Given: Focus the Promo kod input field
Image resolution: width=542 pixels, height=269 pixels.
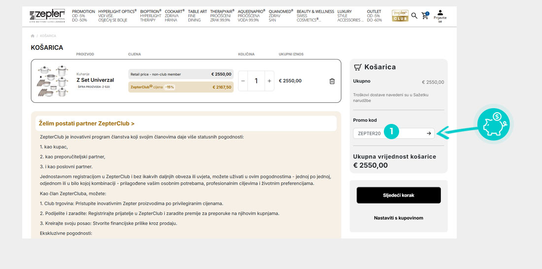Looking at the screenshot, I should [x=384, y=133].
